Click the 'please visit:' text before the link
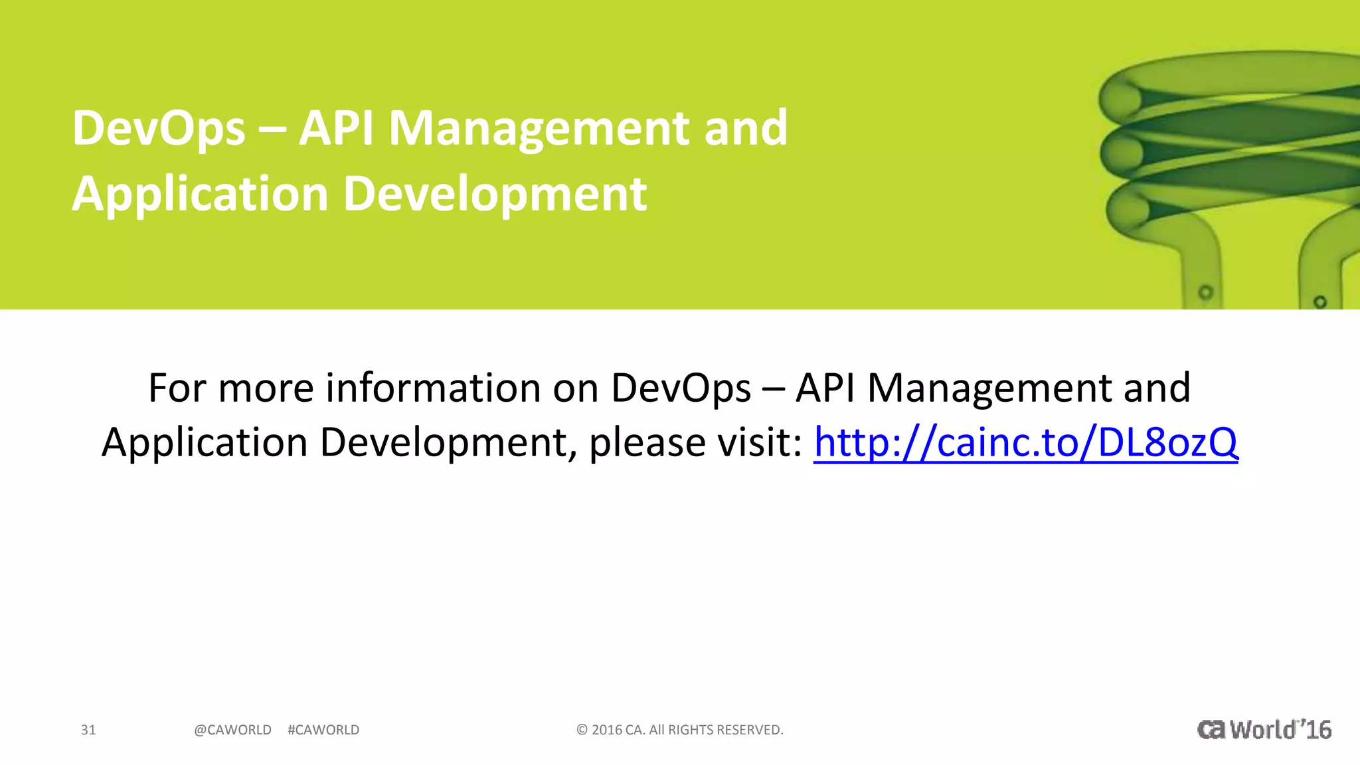The height and width of the screenshot is (765, 1360). [696, 442]
